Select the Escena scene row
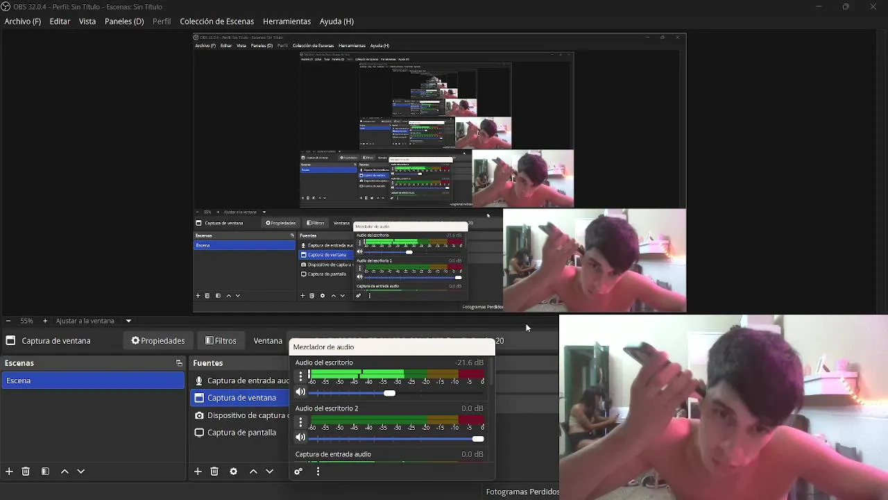 93,381
